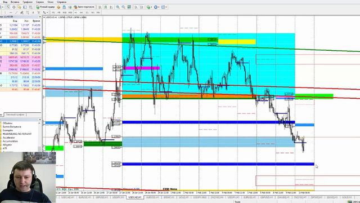Close the Navigator panel

coord(40,120)
